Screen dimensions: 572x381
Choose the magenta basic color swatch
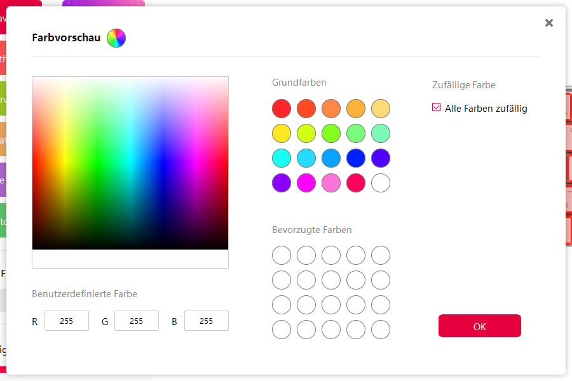click(x=306, y=183)
